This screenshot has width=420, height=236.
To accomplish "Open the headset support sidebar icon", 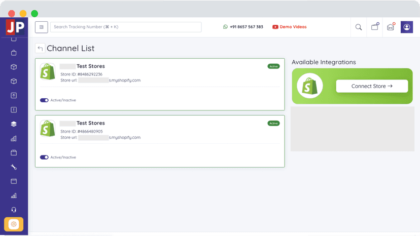I will tap(14, 210).
